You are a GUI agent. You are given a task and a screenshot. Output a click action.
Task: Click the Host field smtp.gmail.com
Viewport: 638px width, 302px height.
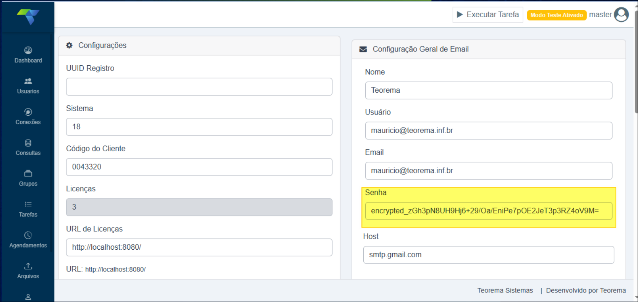point(488,255)
